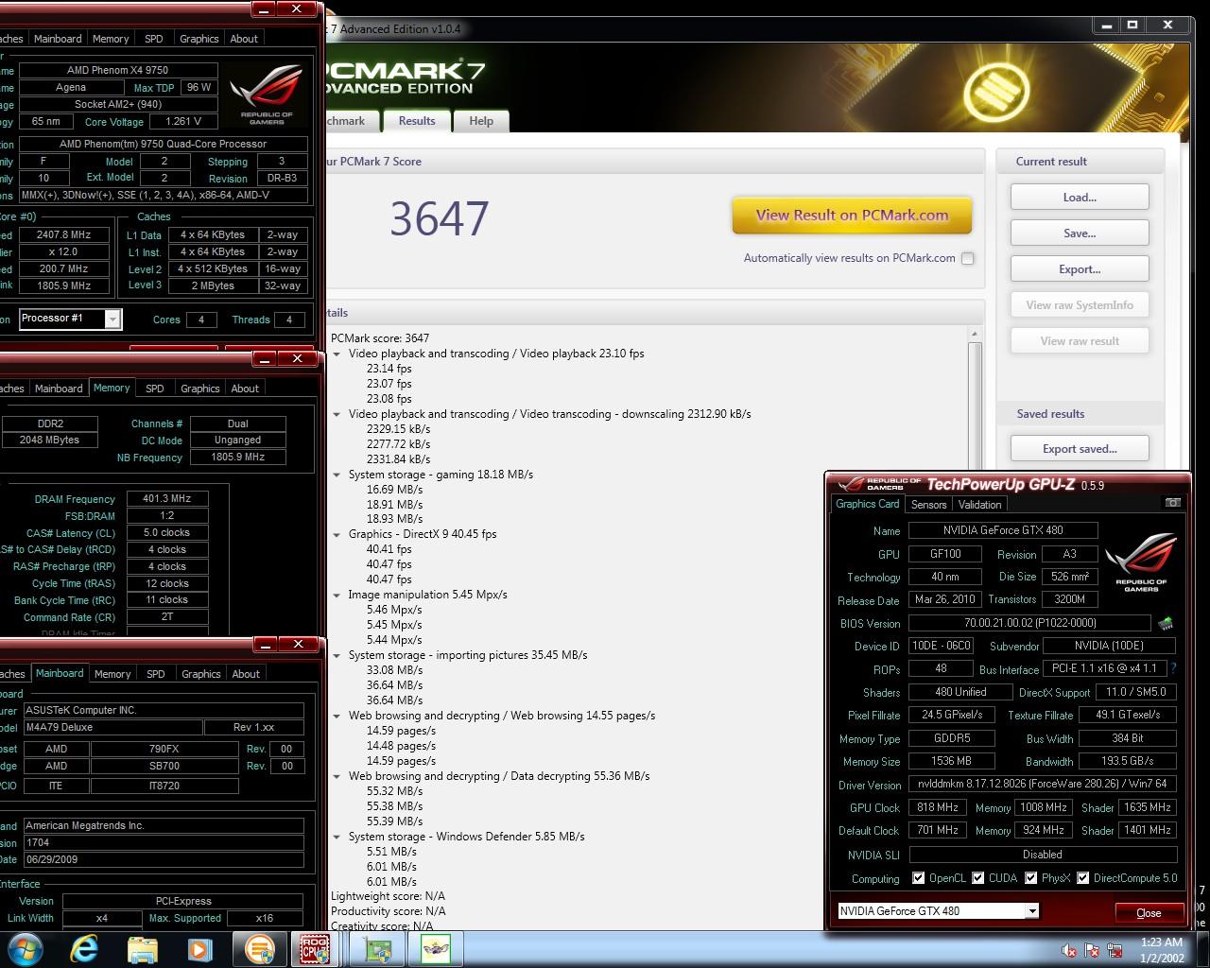
Task: Open SPD tab in top CPU-Z window
Action: click(153, 39)
